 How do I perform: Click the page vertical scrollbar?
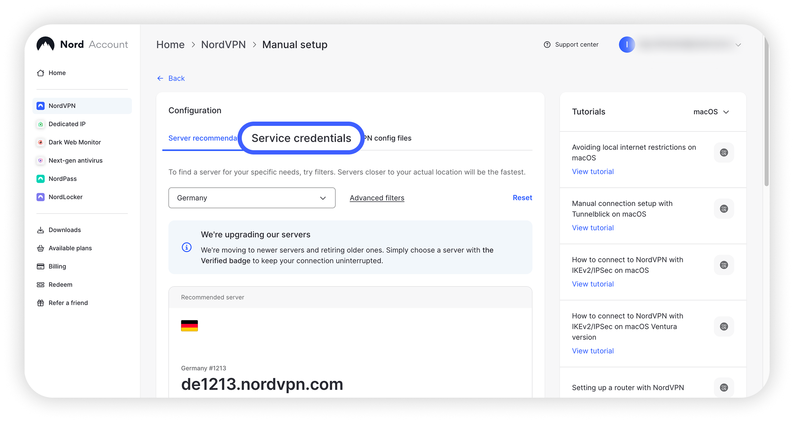[766, 111]
